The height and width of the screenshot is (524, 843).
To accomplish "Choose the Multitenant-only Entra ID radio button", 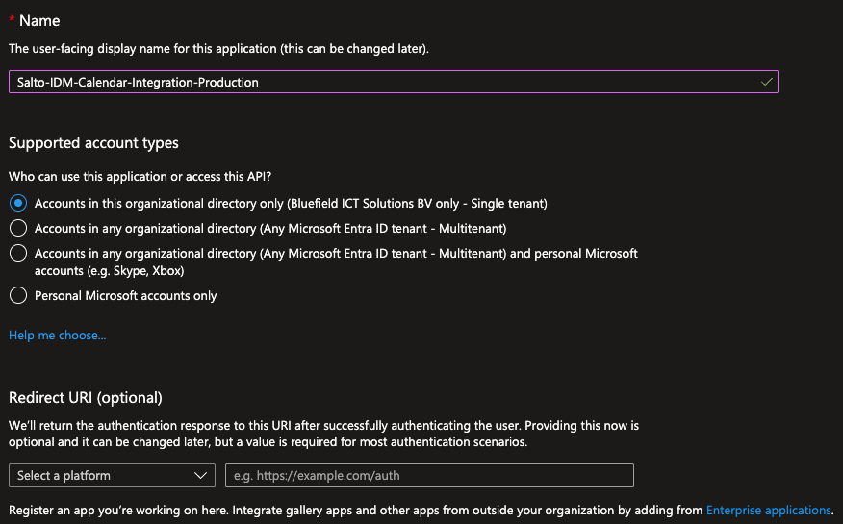I will click(x=17, y=229).
